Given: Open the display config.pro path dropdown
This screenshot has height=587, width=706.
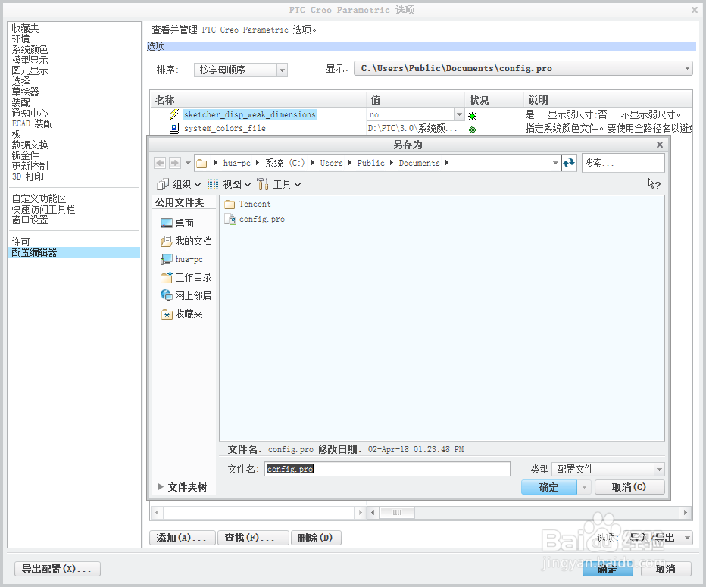Looking at the screenshot, I should pos(523,68).
